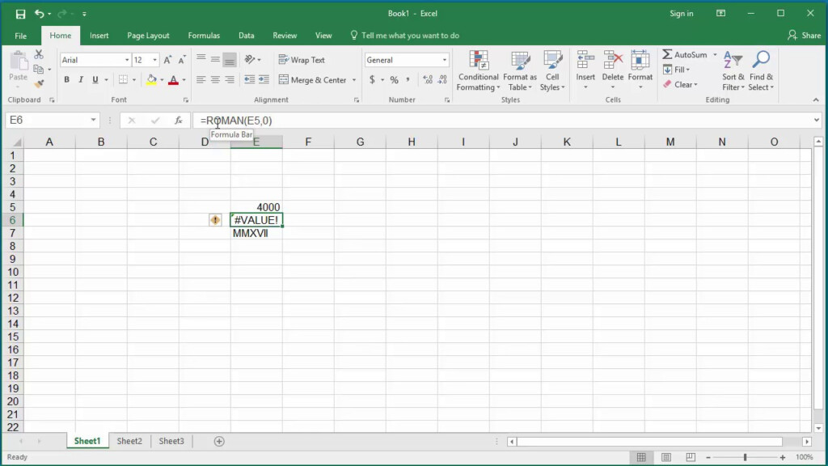This screenshot has height=466, width=828.
Task: Open the AutoSum dropdown arrow
Action: [x=715, y=54]
